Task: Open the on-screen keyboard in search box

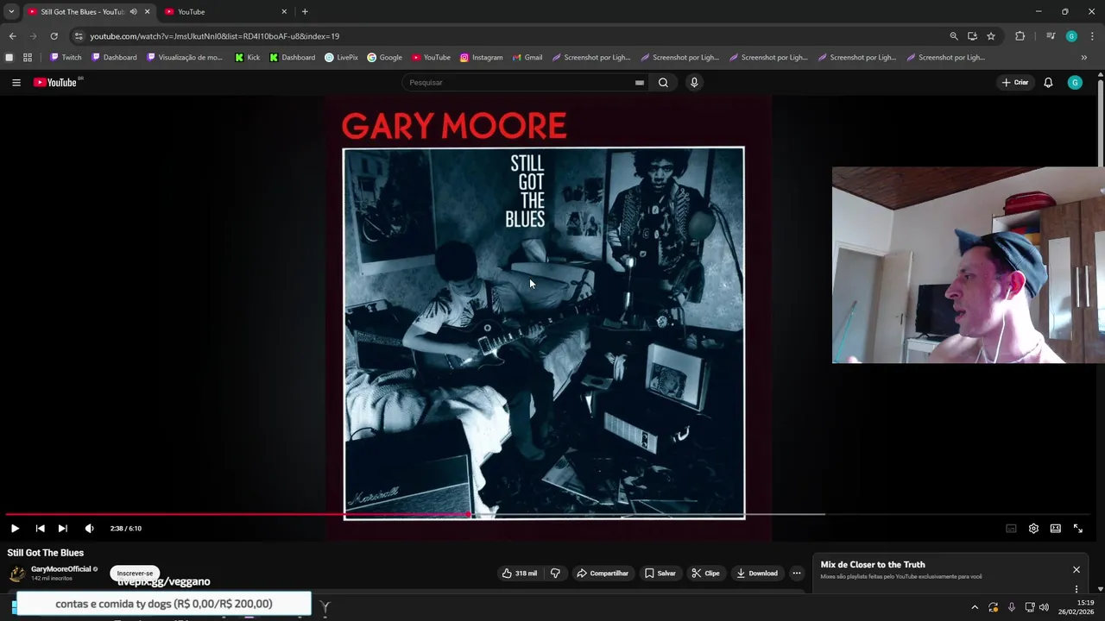Action: pyautogui.click(x=639, y=83)
